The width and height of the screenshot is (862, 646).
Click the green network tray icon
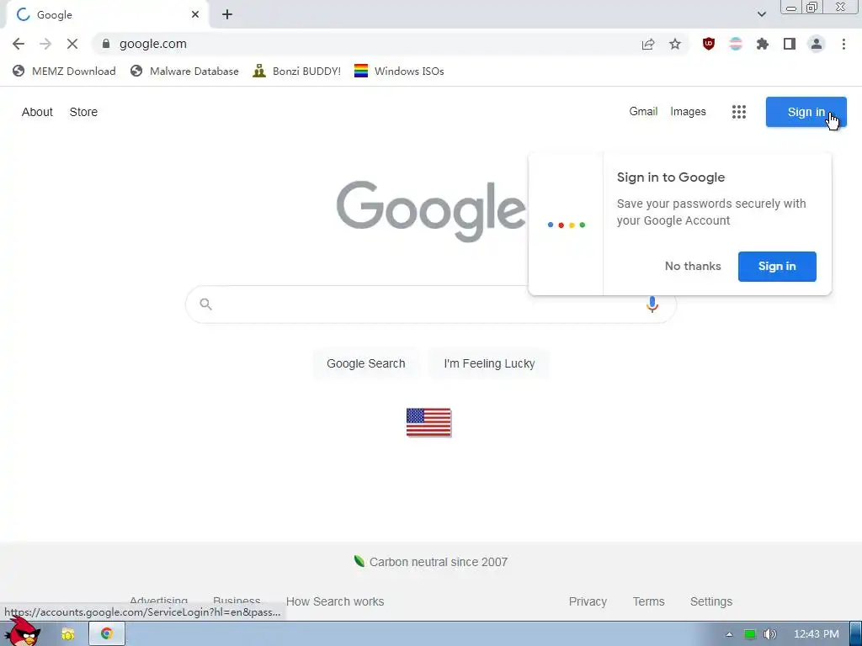pos(750,634)
